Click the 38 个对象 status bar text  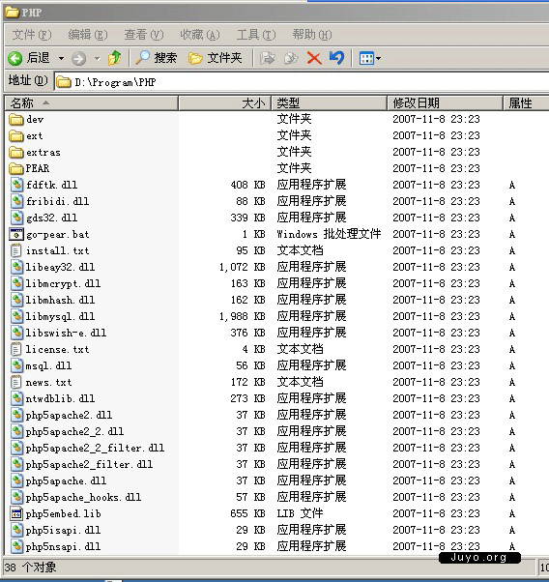coord(30,567)
